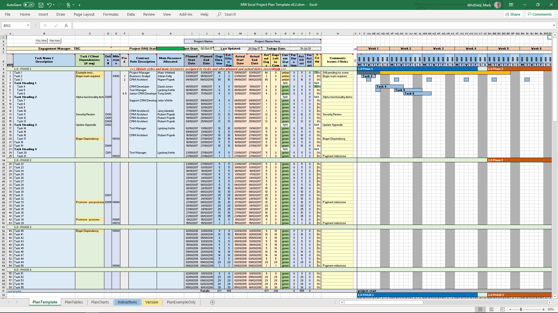Switch to Page Layout view in status bar
The width and height of the screenshot is (558, 313).
pos(491,310)
